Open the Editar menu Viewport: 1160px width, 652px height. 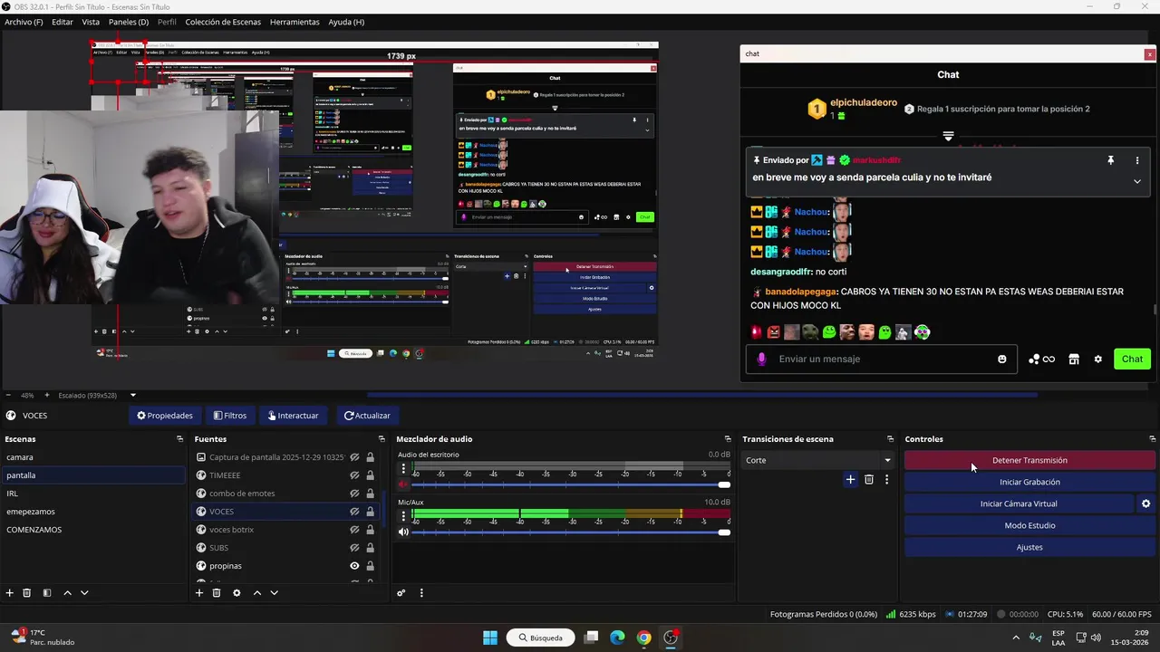point(63,22)
